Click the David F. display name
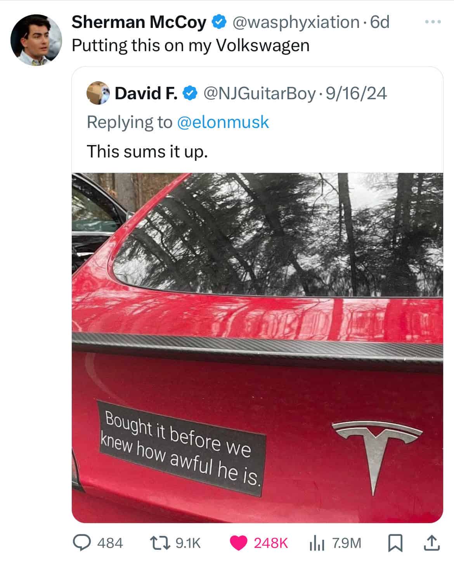This screenshot has width=454, height=563. tap(146, 93)
